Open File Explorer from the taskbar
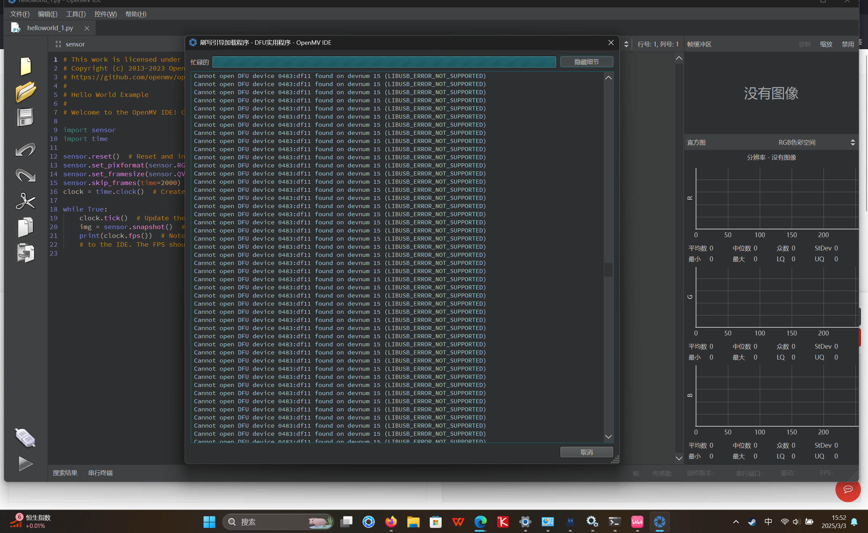 413,522
